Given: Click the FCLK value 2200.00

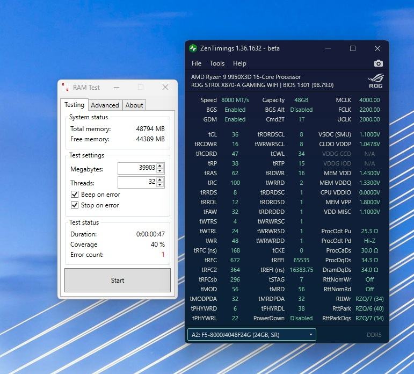Looking at the screenshot, I should 369,110.
